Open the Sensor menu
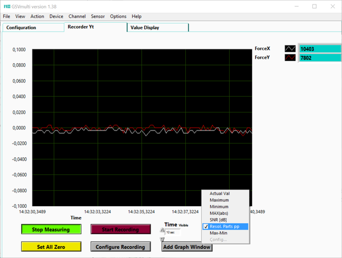This screenshot has width=342, height=258. click(x=97, y=17)
